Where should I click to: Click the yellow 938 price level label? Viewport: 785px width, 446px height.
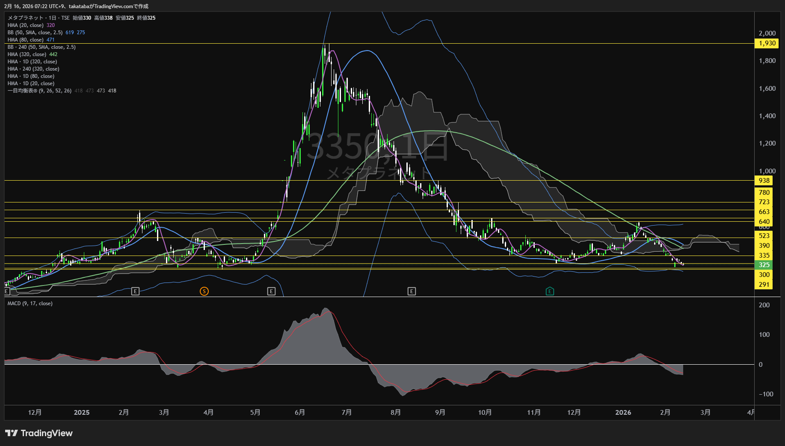click(x=764, y=181)
